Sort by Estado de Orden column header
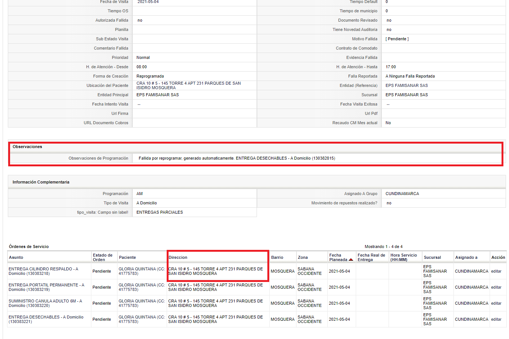 [x=103, y=257]
